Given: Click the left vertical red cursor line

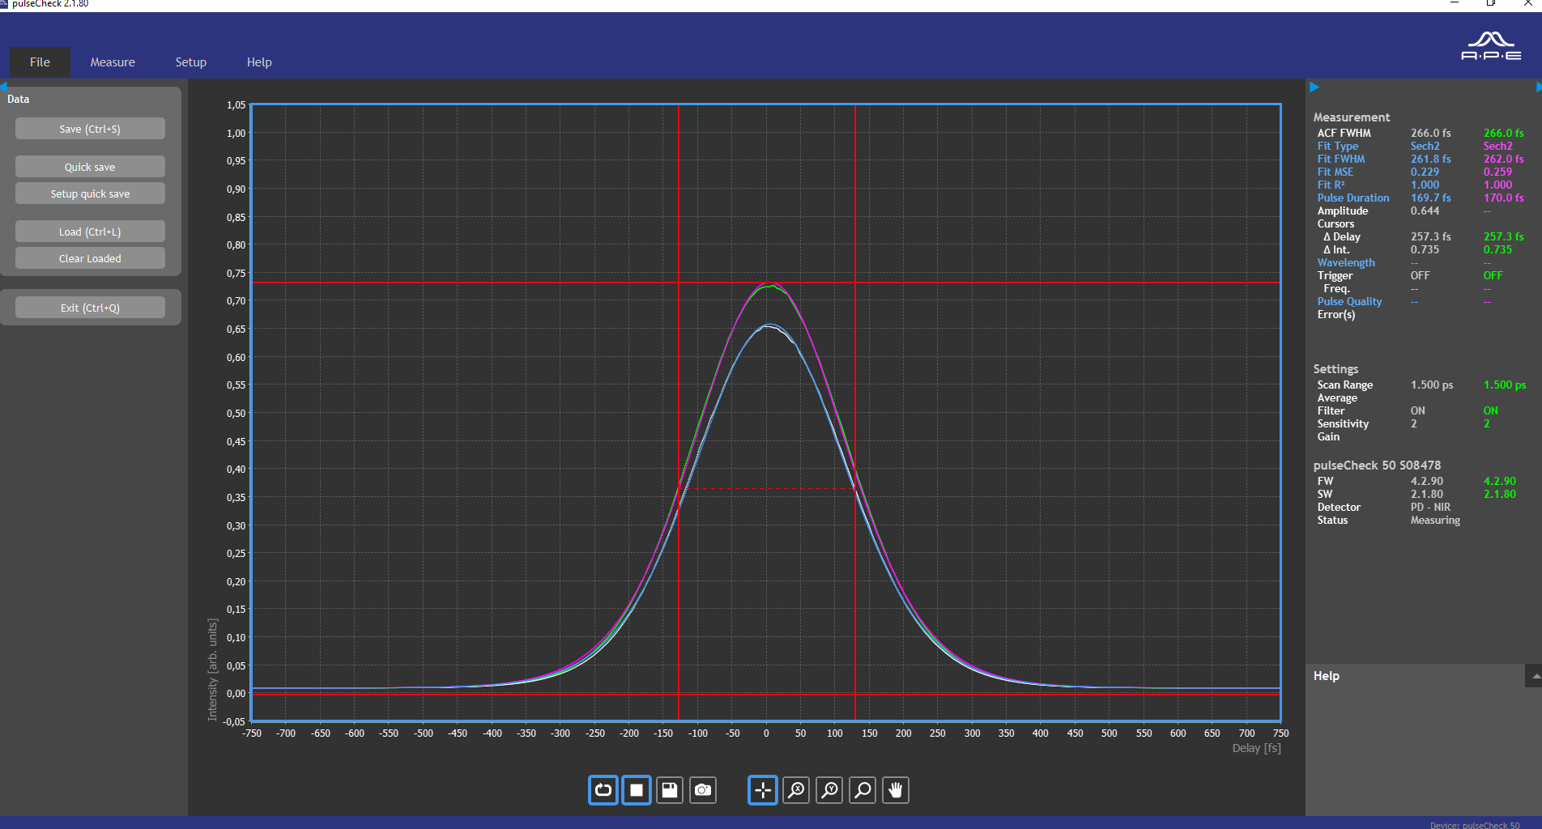Looking at the screenshot, I should [679, 405].
